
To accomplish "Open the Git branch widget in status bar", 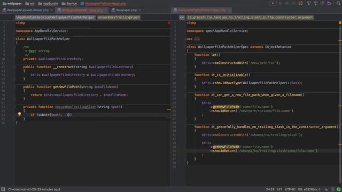I will coord(309,189).
